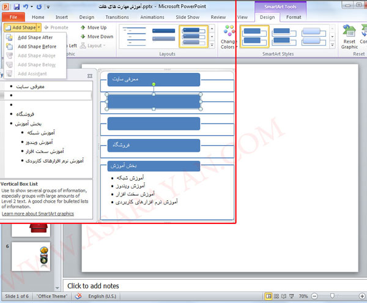Open the Customize Quick Access Toolbar dropdown
The width and height of the screenshot is (367, 303).
coord(48,7)
